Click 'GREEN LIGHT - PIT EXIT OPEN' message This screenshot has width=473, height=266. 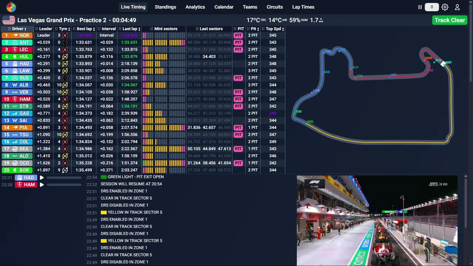point(136,177)
